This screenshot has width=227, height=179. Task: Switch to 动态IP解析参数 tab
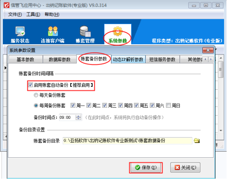128,59
